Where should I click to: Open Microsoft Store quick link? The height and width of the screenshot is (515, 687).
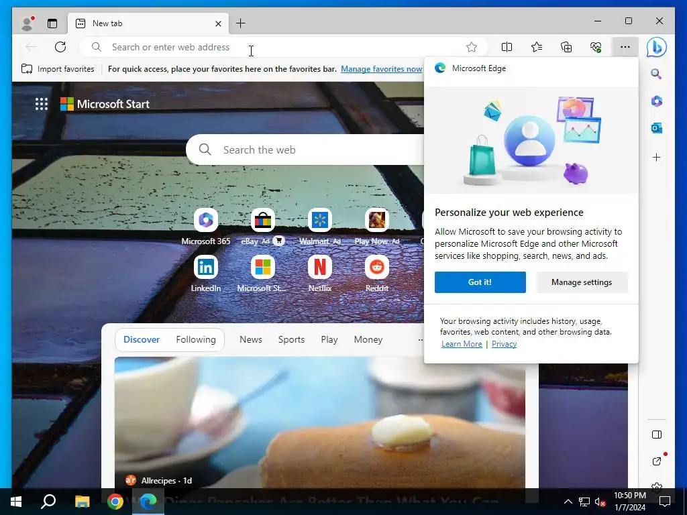pos(263,274)
